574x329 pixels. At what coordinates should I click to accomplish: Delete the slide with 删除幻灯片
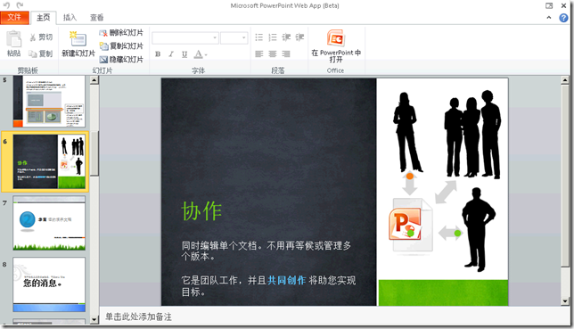[x=121, y=33]
